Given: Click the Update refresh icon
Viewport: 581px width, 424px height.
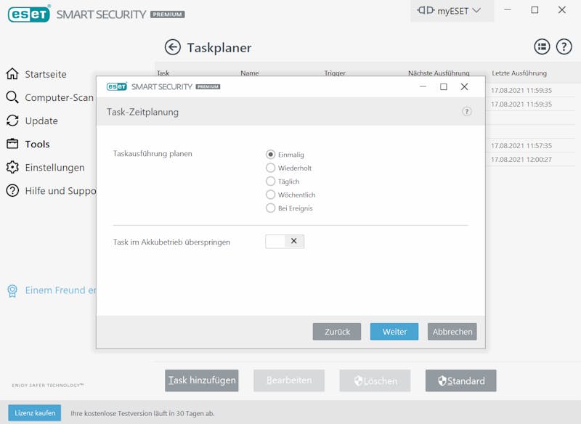Looking at the screenshot, I should click(x=12, y=121).
